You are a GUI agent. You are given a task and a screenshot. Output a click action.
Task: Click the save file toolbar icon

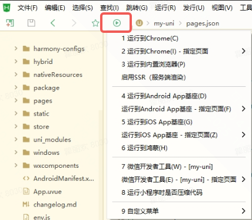point(31,23)
